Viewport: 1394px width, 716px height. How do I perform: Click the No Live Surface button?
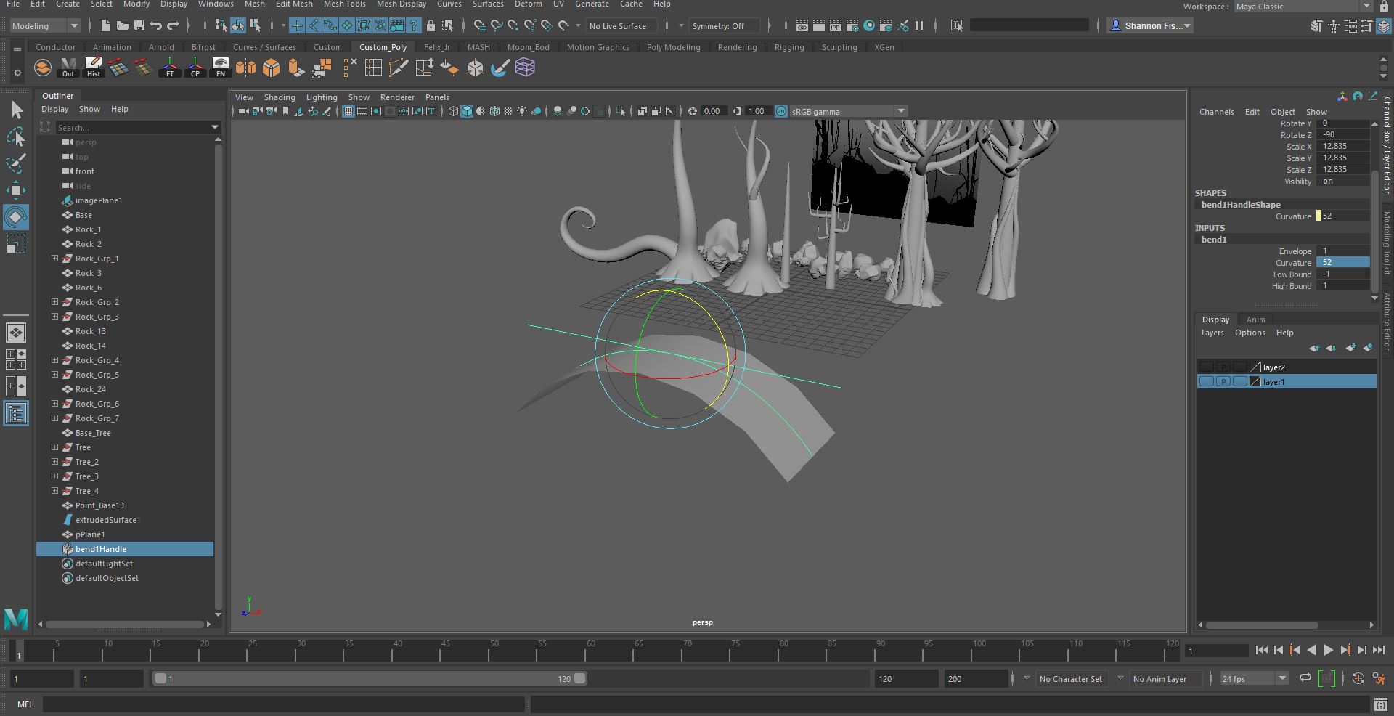(x=621, y=25)
